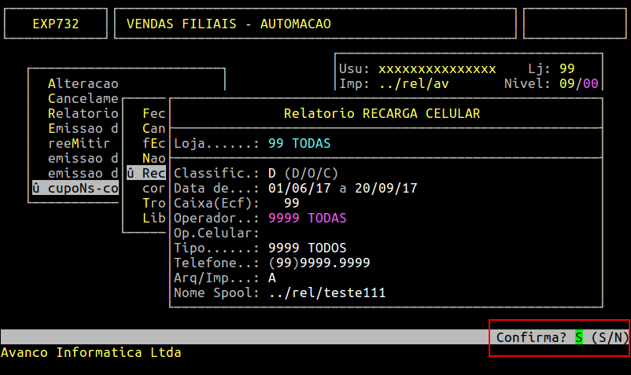
Task: Choose the Nao submenu option
Action: (x=153, y=158)
